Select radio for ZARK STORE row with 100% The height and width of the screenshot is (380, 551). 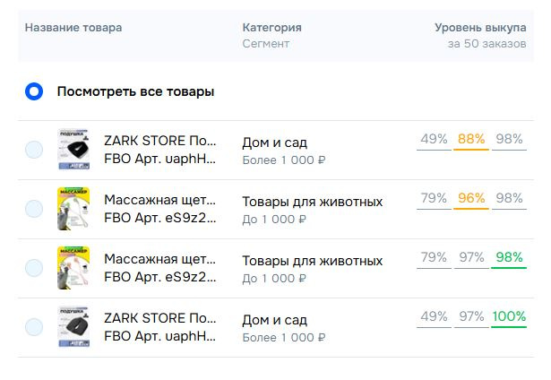click(x=34, y=326)
